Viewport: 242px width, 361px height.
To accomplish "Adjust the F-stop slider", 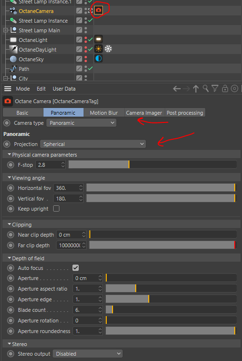I will click(x=153, y=165).
